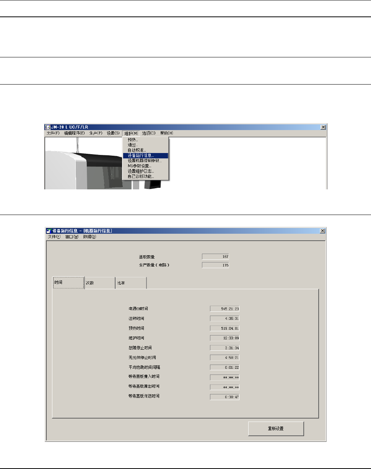This screenshot has width=371, height=469.
Task: Click the 电源ON时间 label
Action: point(139,308)
